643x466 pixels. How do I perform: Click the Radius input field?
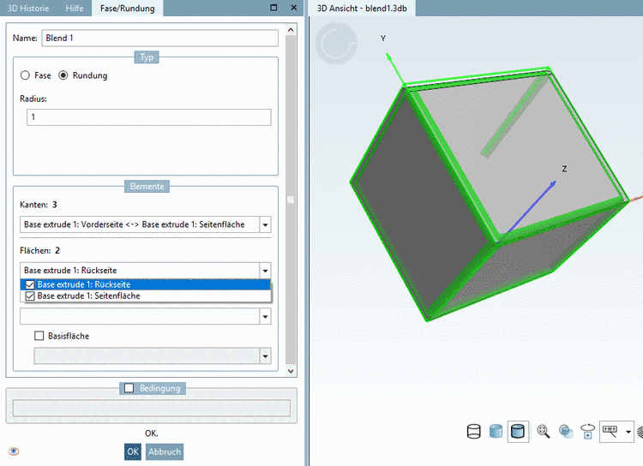[149, 117]
